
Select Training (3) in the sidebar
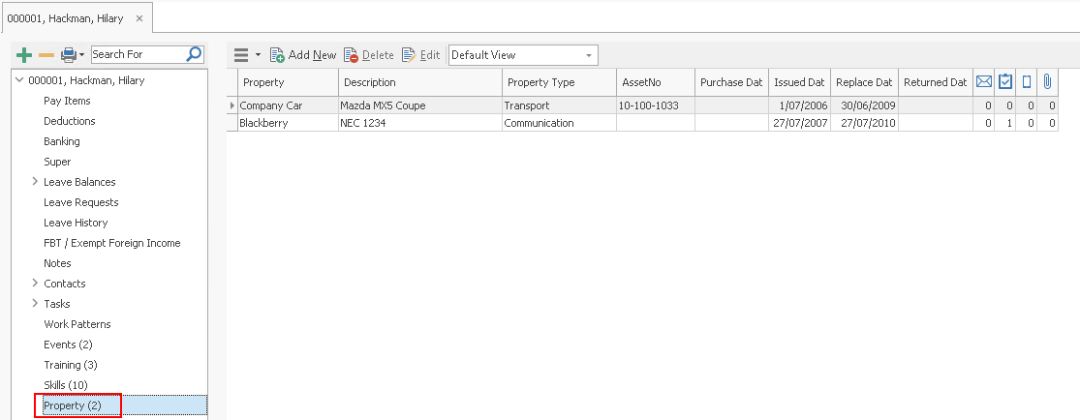pyautogui.click(x=71, y=365)
